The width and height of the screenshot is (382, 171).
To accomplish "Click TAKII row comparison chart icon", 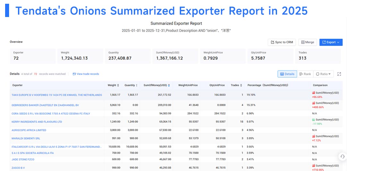I will tap(314, 93).
